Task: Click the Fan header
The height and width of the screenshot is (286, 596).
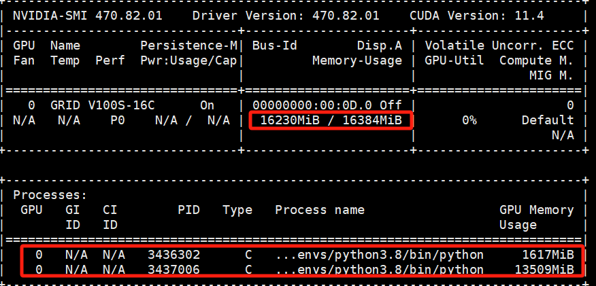Action: point(24,60)
